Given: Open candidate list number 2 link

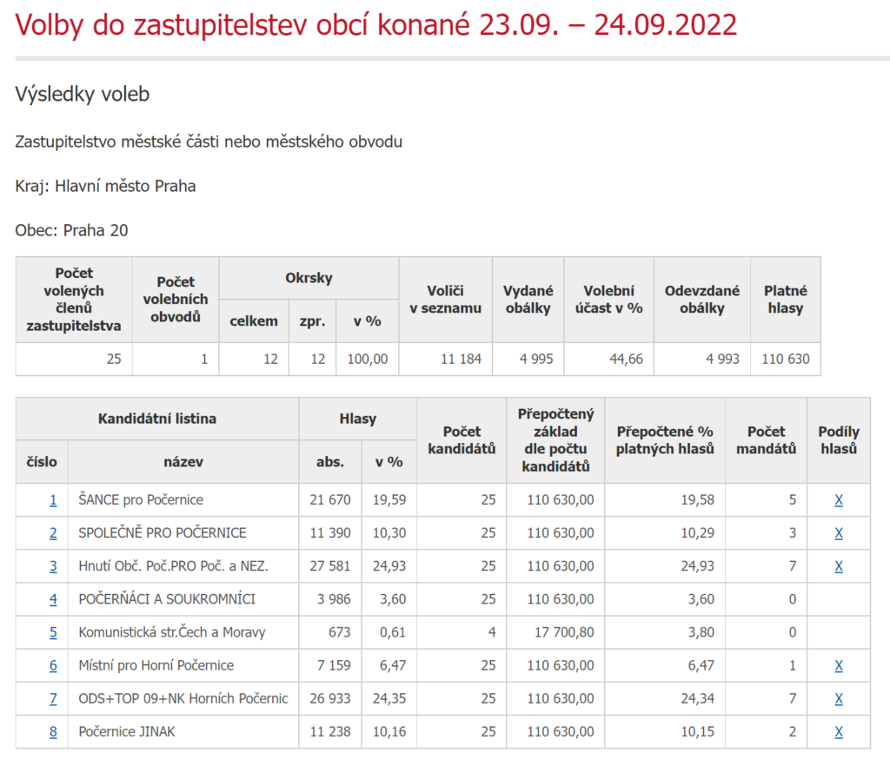Looking at the screenshot, I should (x=53, y=533).
